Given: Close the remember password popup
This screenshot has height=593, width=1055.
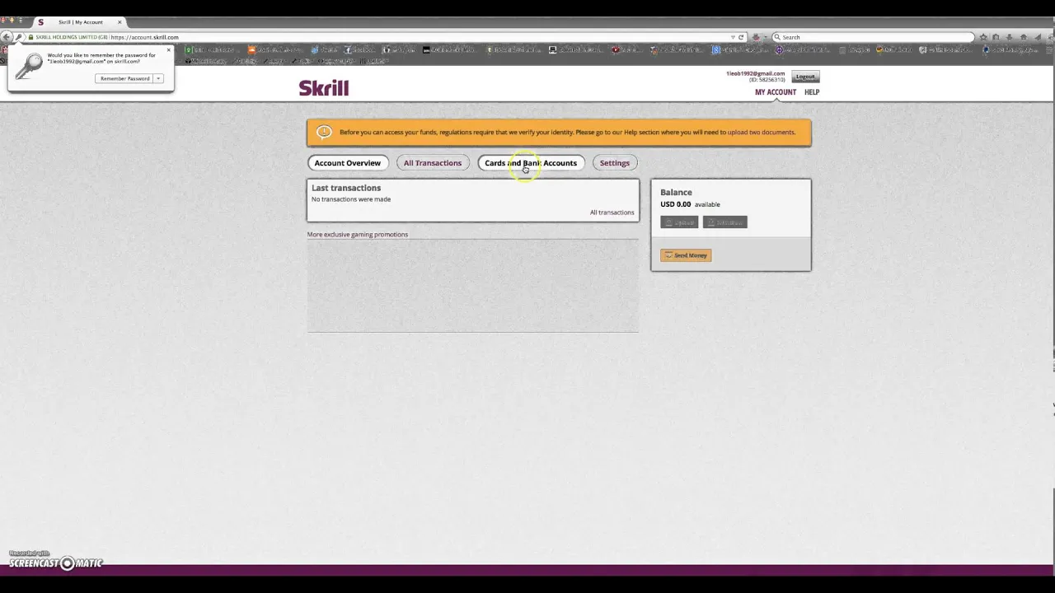Looking at the screenshot, I should [168, 50].
